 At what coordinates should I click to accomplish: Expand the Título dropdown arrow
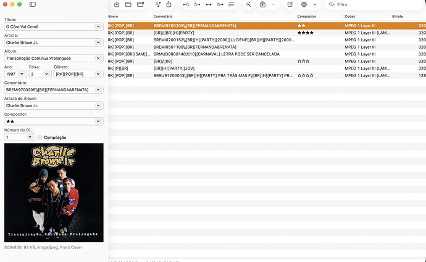(98, 27)
